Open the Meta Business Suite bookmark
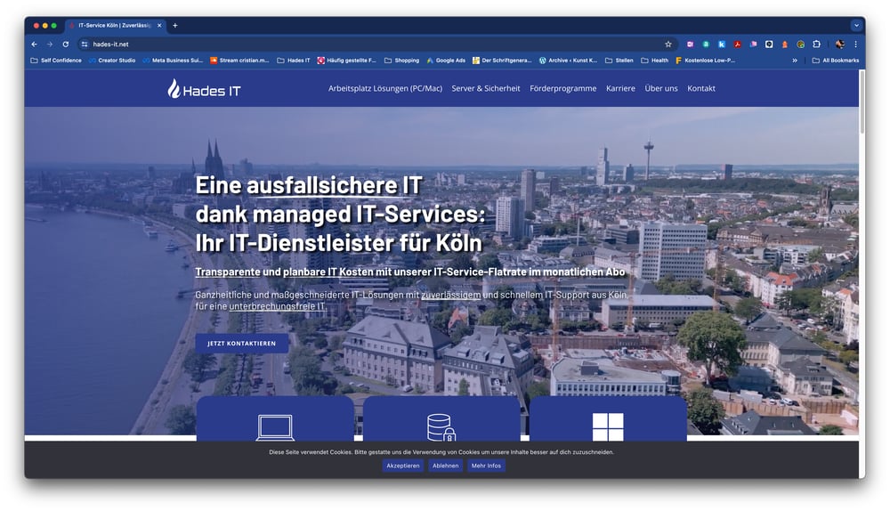This screenshot has width=890, height=511. (x=173, y=61)
